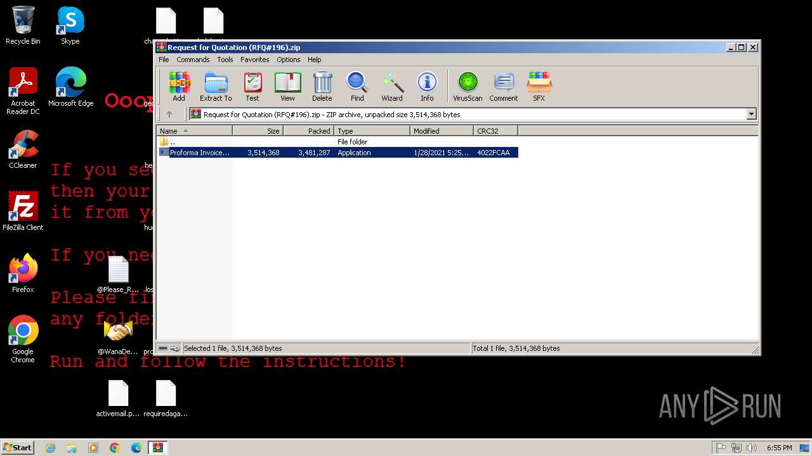Sort by CRC32 column header
This screenshot has height=456, width=812.
point(495,131)
